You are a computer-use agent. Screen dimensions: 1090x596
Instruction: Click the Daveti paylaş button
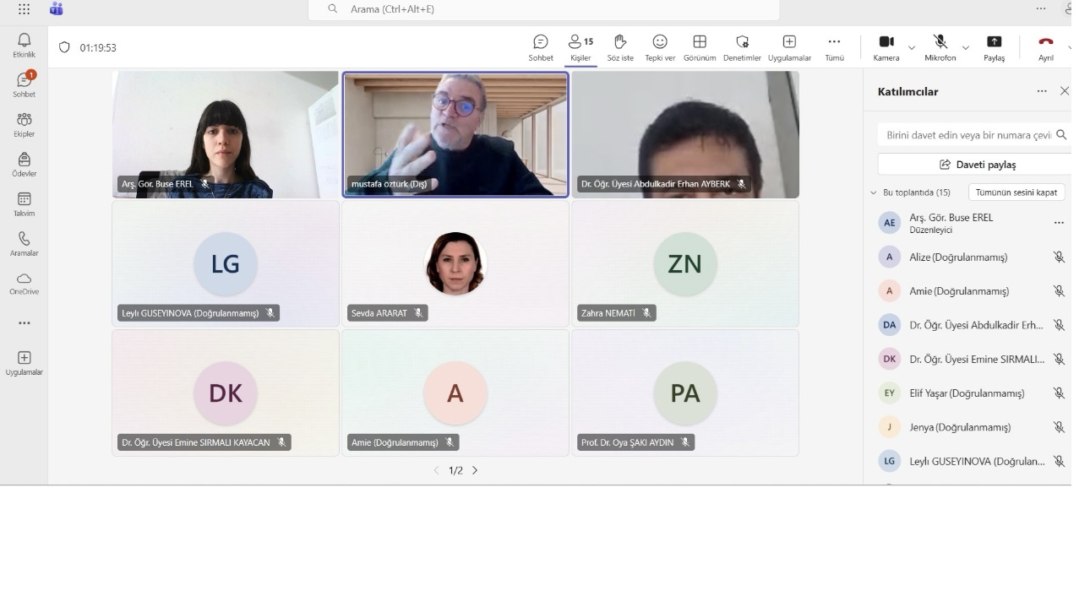(x=978, y=165)
